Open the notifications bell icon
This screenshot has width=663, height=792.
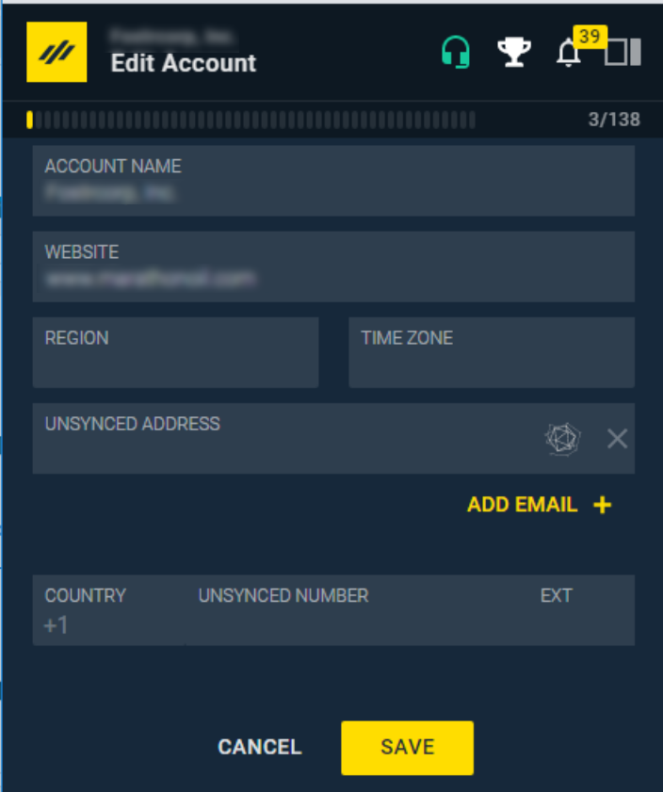[x=569, y=53]
